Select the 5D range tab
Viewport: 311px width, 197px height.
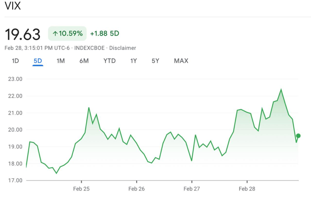tap(38, 61)
